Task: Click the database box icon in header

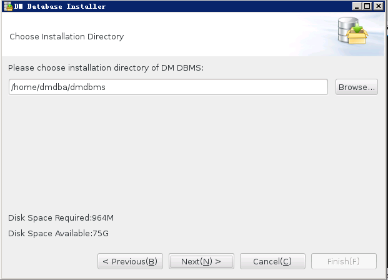Action: tap(353, 31)
